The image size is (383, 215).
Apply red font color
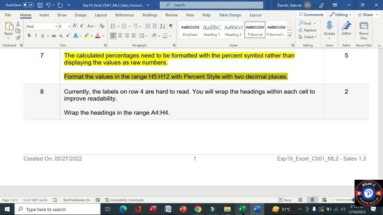98,36
